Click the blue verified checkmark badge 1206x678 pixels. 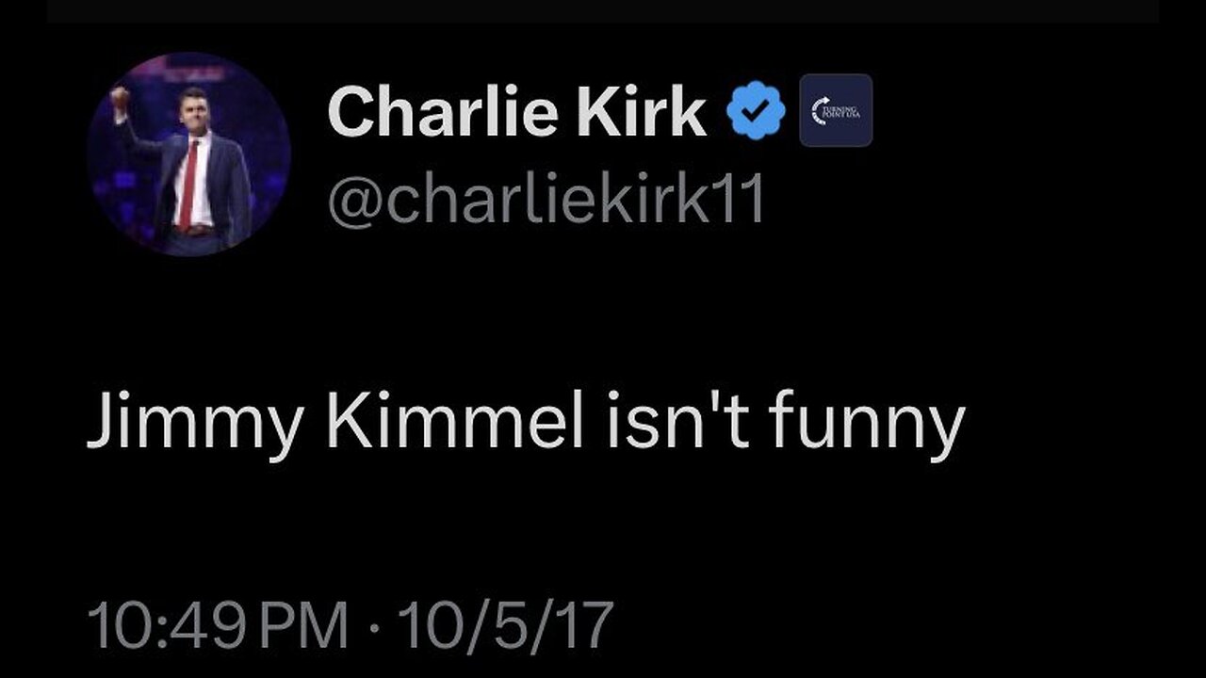pos(756,112)
